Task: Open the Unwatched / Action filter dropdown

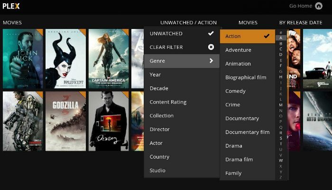Action: tap(188, 22)
